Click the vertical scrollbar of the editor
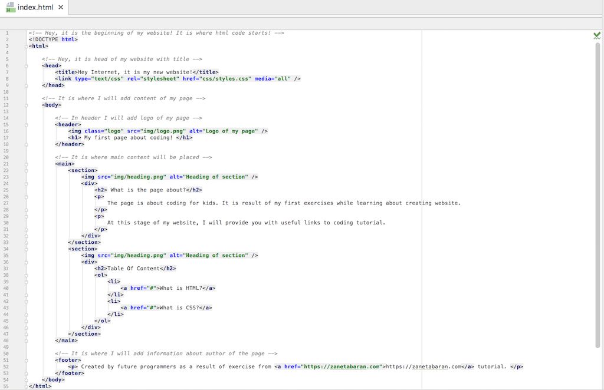 [x=598, y=194]
